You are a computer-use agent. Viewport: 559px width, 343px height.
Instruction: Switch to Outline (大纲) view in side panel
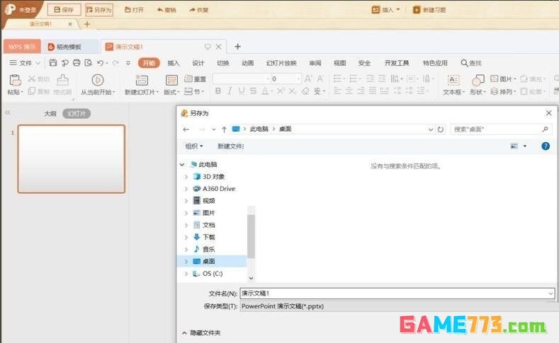[x=50, y=113]
